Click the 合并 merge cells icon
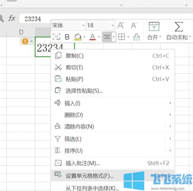 click(x=154, y=27)
